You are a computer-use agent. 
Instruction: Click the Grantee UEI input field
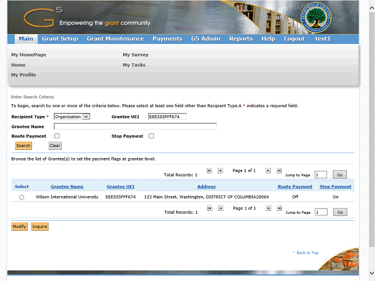pyautogui.click(x=168, y=116)
